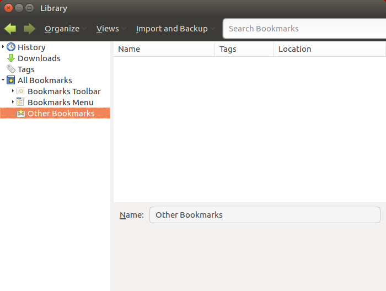Click the Bookmarks Menu list icon
This screenshot has height=291, width=386.
pos(21,102)
